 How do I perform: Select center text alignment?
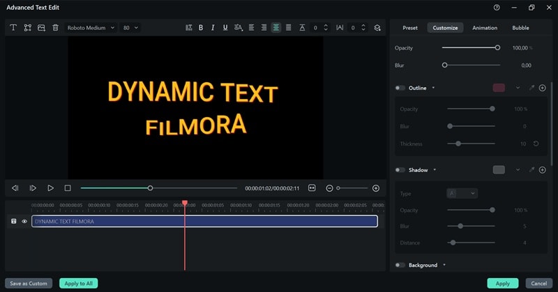pyautogui.click(x=276, y=28)
